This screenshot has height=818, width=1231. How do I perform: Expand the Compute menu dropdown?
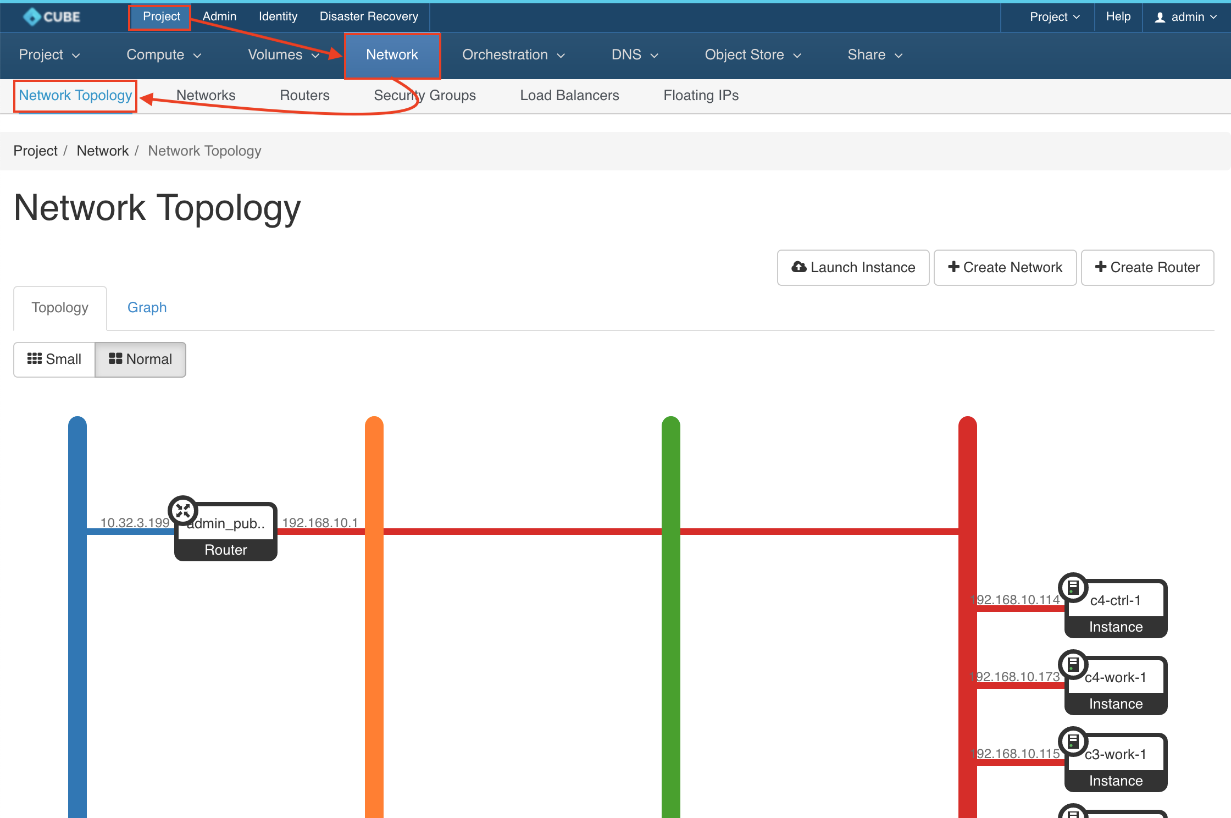(x=164, y=55)
